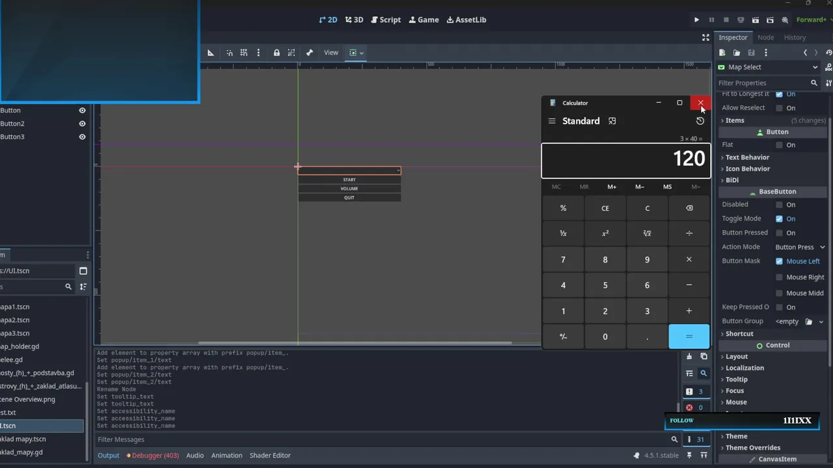
Task: Switch to the Node dock tab
Action: tap(766, 38)
